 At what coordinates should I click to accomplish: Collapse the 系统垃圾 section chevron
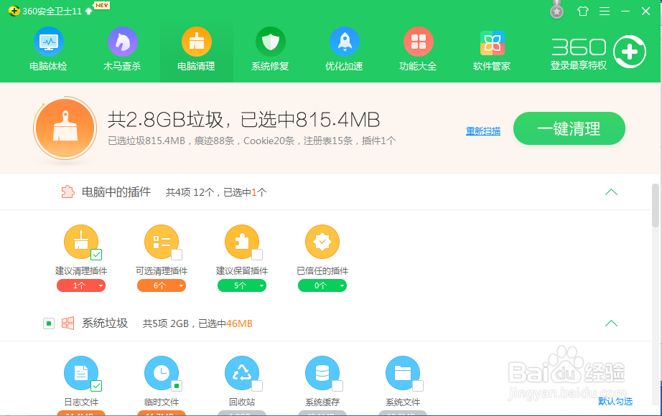[611, 323]
